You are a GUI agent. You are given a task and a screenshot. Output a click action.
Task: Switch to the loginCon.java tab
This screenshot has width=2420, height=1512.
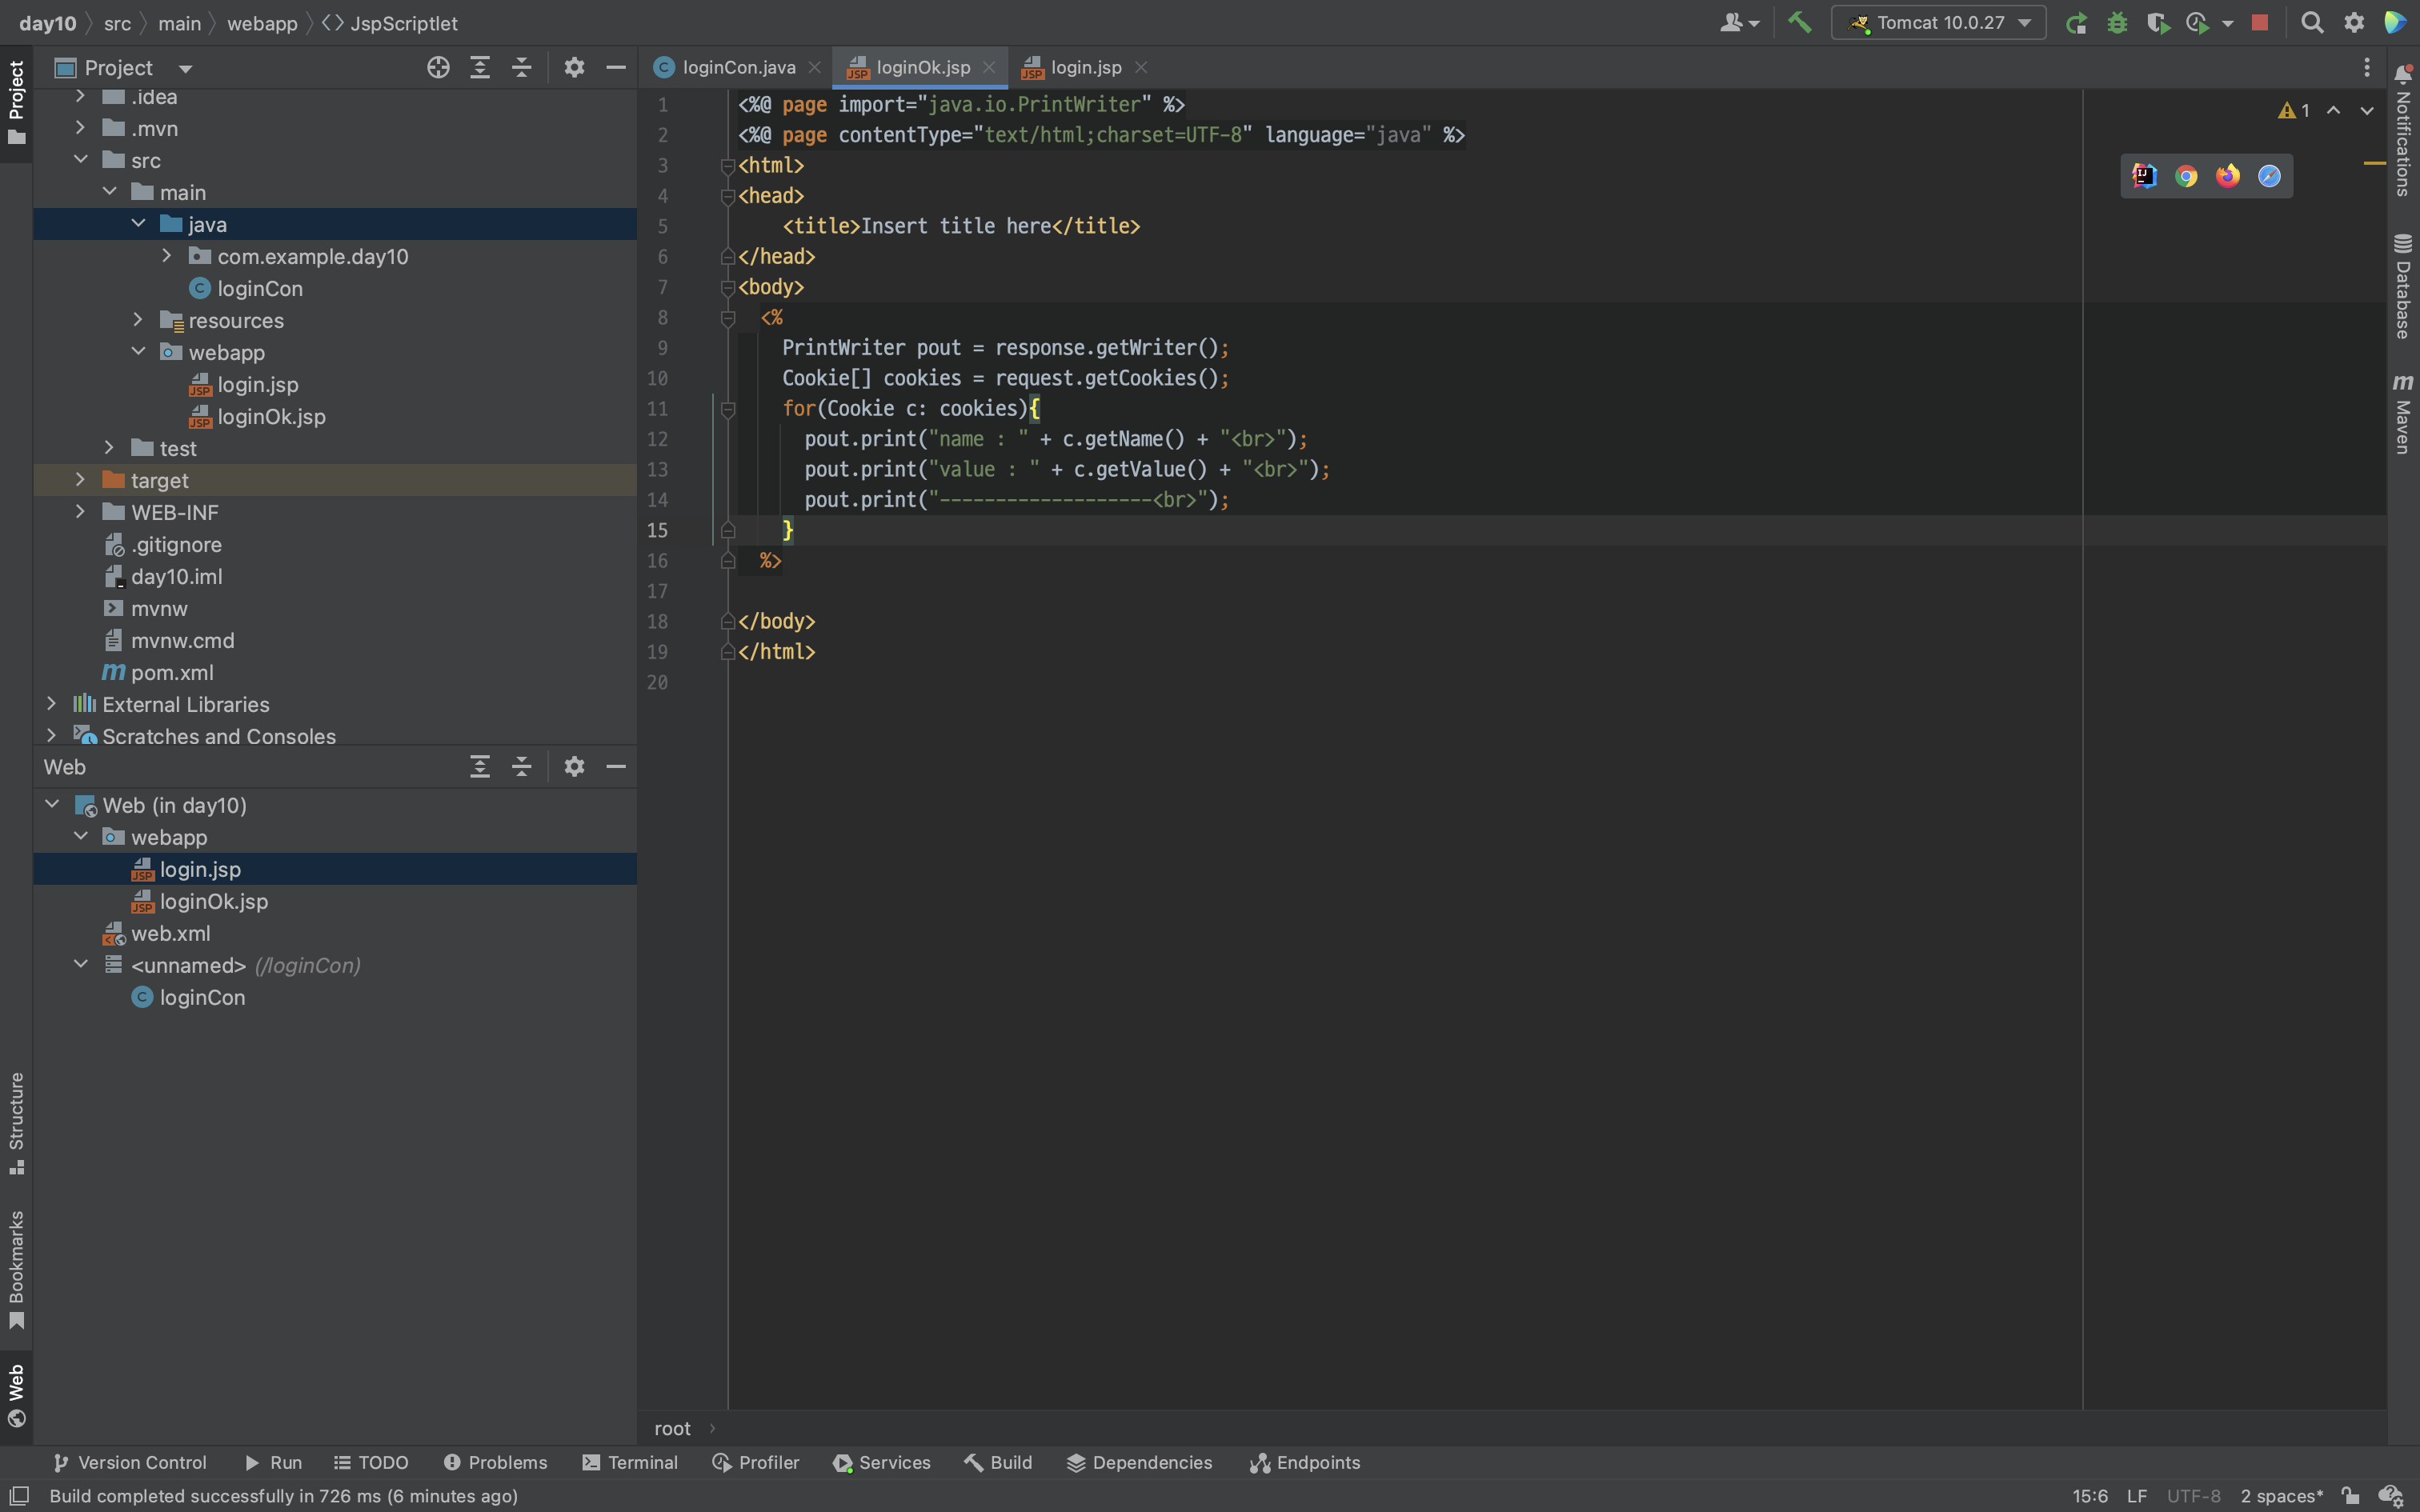pyautogui.click(x=738, y=67)
